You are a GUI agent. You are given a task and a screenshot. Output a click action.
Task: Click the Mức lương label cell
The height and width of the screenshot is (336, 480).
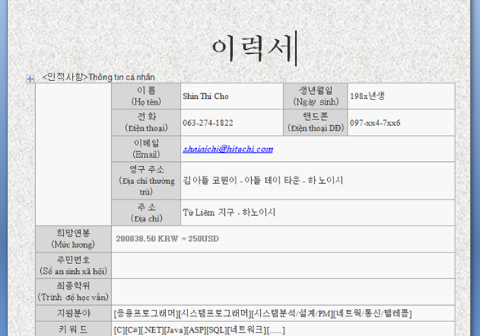pos(74,239)
